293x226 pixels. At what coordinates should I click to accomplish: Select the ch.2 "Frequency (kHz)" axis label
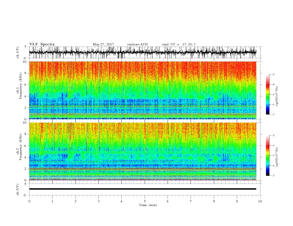pyautogui.click(x=21, y=147)
